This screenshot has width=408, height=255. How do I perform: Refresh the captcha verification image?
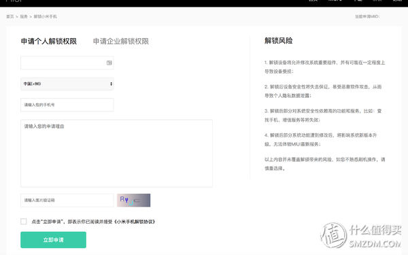133,200
